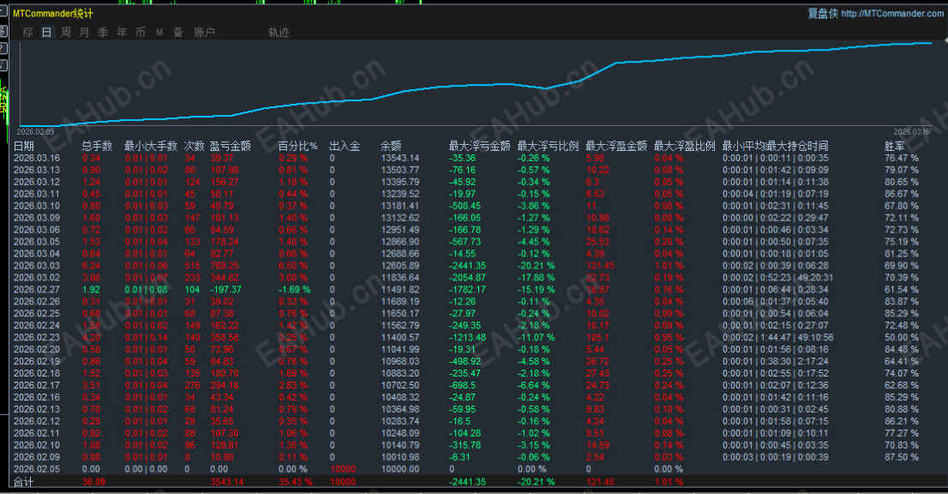Click the trade count 515

pos(192,266)
